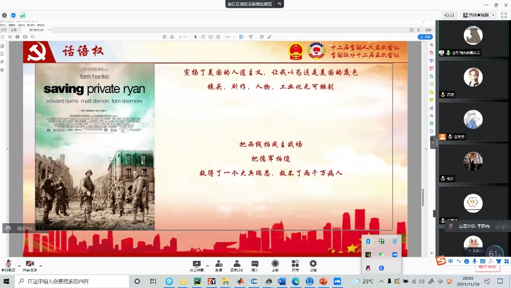Click the meeting info icon

5,15
